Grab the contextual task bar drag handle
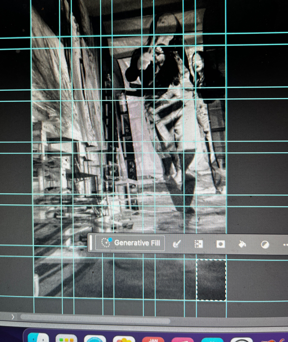Image resolution: width=288 pixels, height=342 pixels. click(91, 243)
